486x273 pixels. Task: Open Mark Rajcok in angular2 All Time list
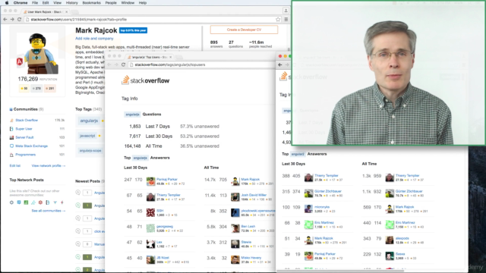click(405, 207)
